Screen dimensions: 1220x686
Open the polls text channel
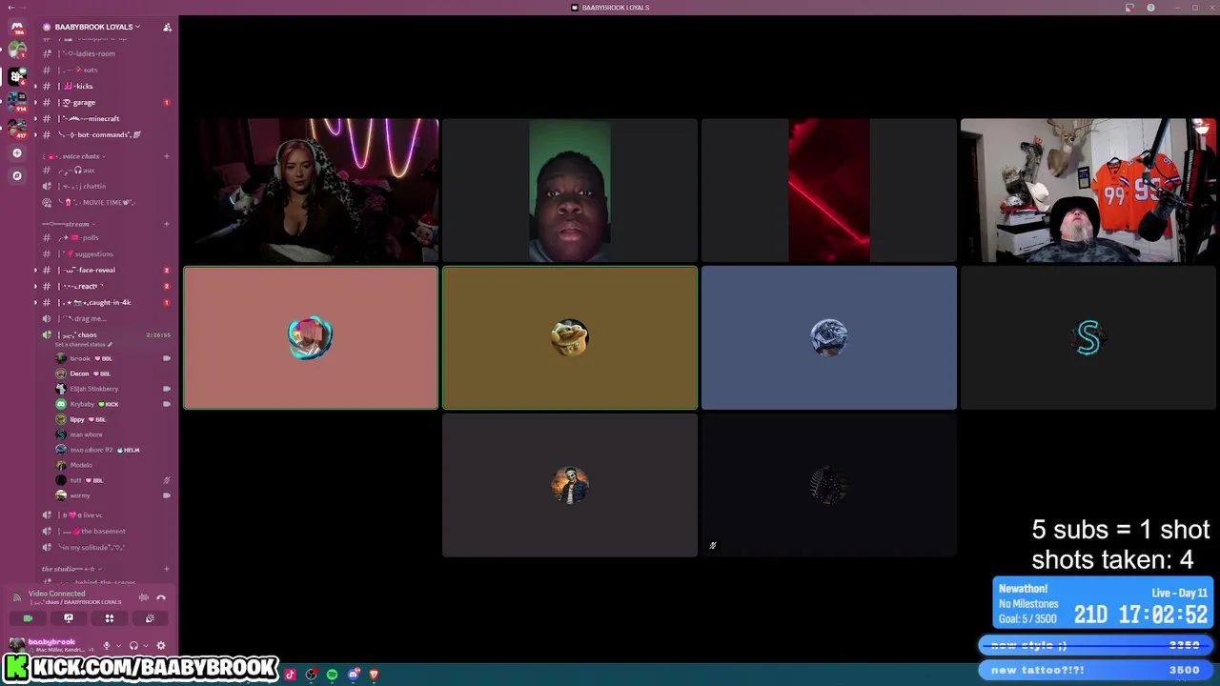point(105,237)
